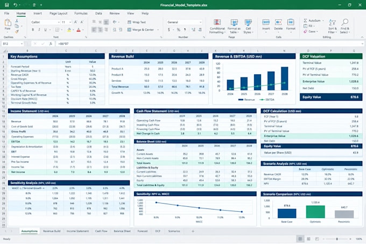Click Merge & Center button
This screenshot has width=366, height=244.
click(x=141, y=30)
